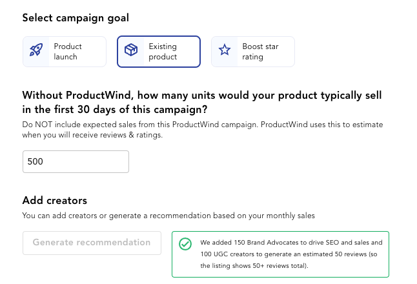Click the Boost star rating label text
The height and width of the screenshot is (284, 417).
click(x=260, y=52)
